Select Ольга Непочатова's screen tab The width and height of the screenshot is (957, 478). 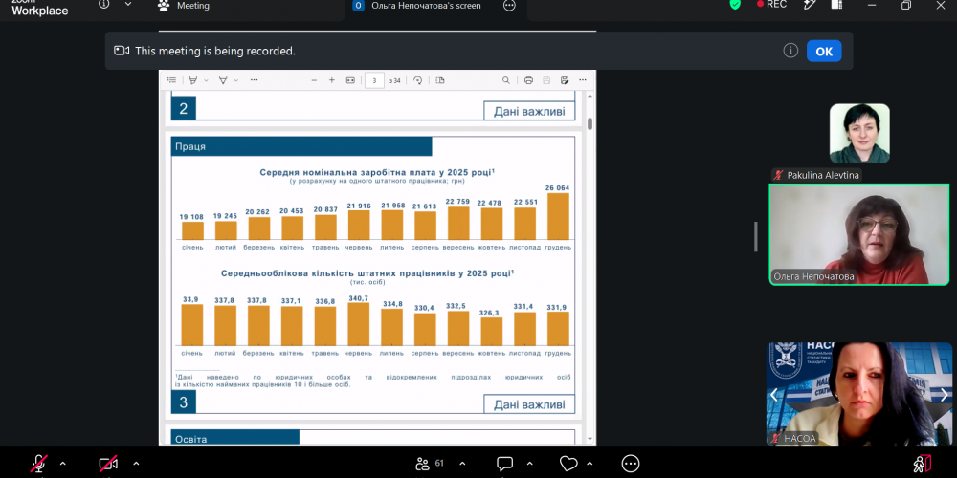(x=426, y=6)
